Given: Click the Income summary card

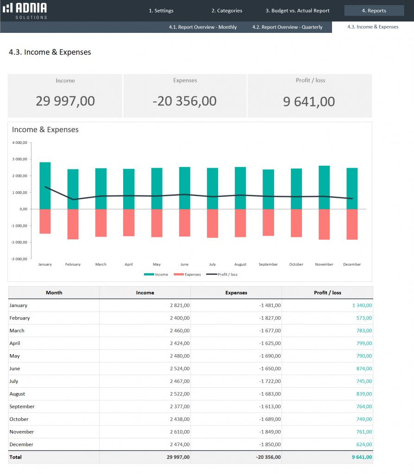Looking at the screenshot, I should 65,95.
